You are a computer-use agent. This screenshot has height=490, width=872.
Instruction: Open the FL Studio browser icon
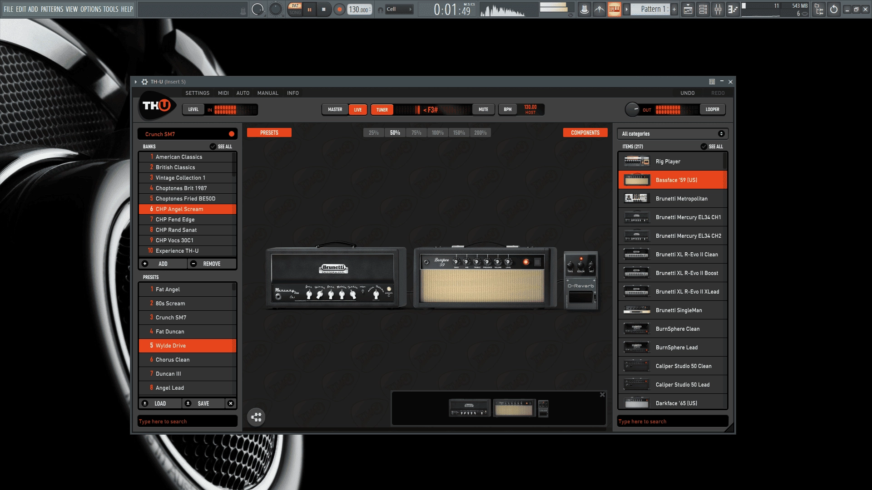pyautogui.click(x=819, y=9)
